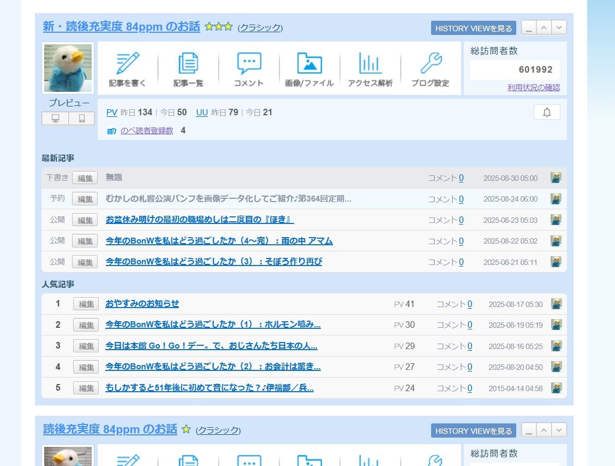Edit the おやすみのお知らせ popular article

click(86, 304)
